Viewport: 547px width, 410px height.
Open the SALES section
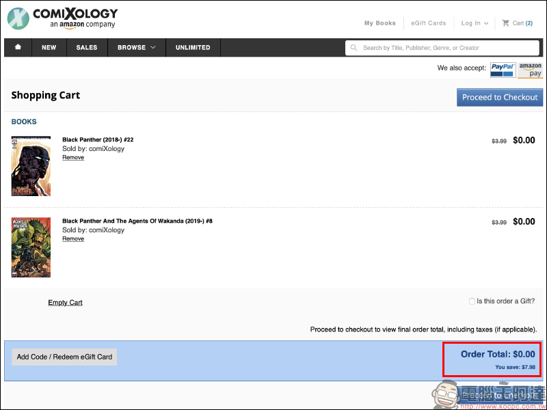[87, 47]
